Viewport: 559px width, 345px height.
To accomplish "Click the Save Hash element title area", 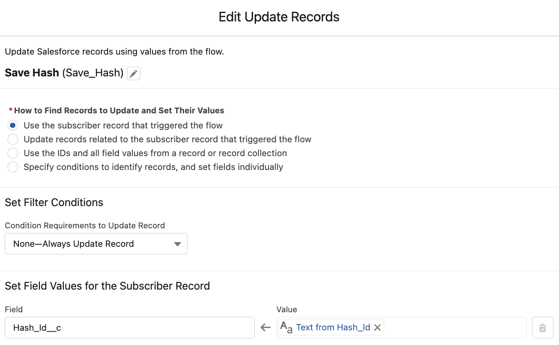I will coord(32,72).
